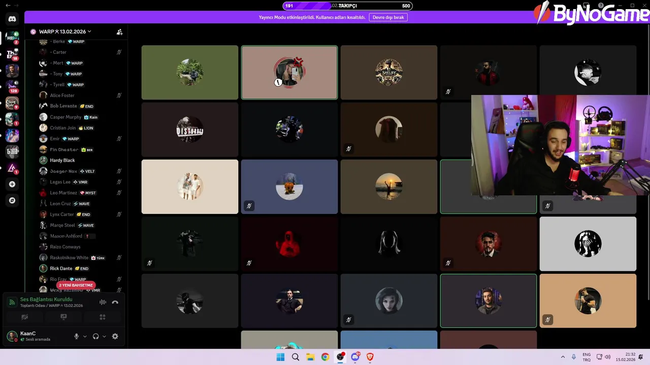Open the notification bell in tray
The image size is (650, 365).
pos(641,357)
